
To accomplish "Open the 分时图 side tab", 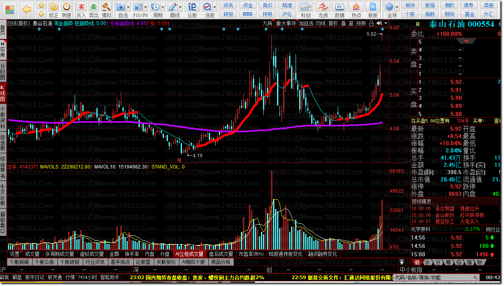I will click(x=3, y=71).
